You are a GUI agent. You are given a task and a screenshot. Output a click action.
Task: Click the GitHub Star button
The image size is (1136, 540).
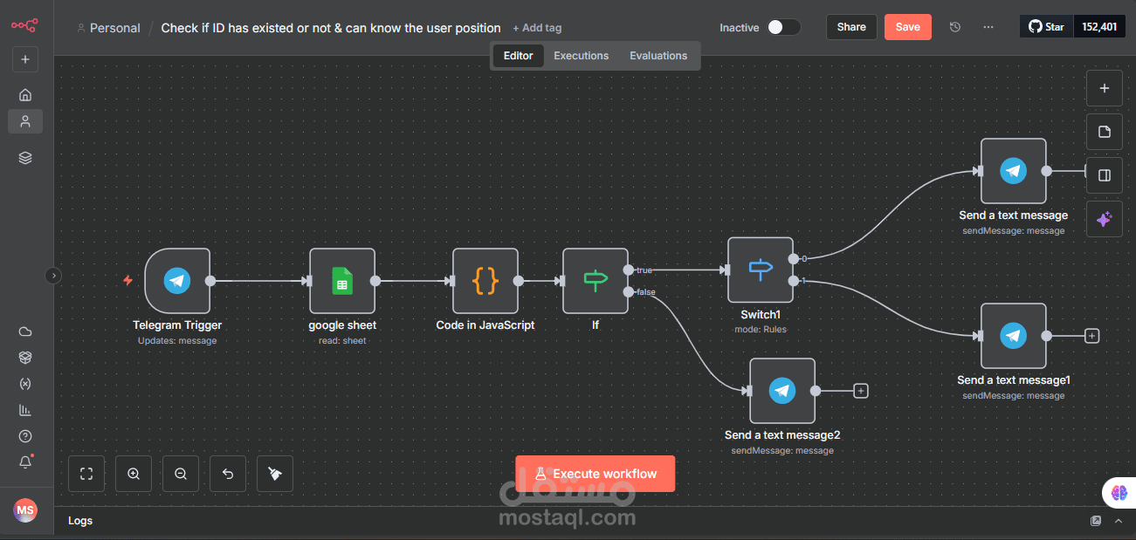1046,27
